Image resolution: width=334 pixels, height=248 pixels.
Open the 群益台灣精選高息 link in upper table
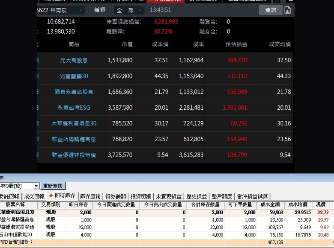coord(74,139)
